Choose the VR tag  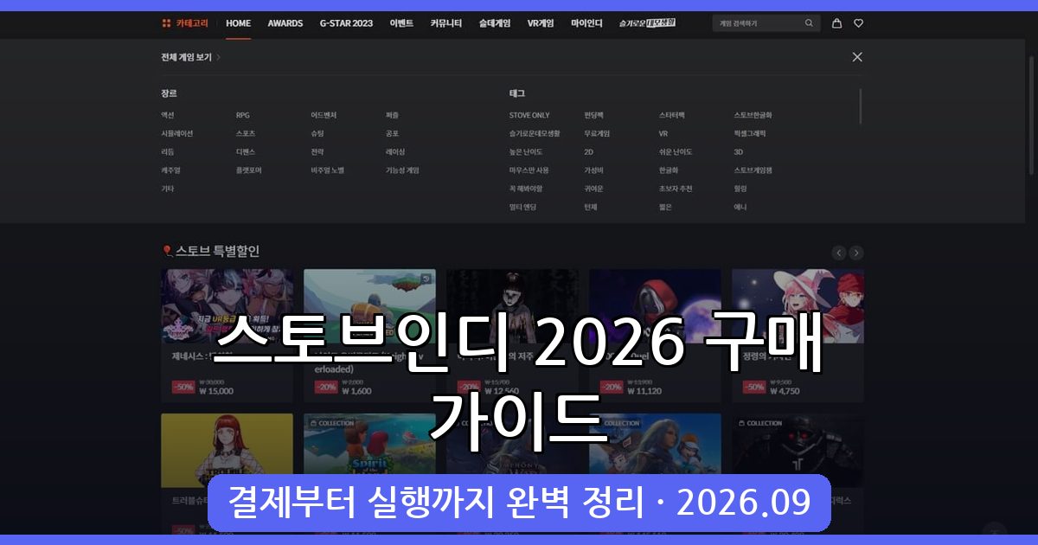(x=663, y=133)
